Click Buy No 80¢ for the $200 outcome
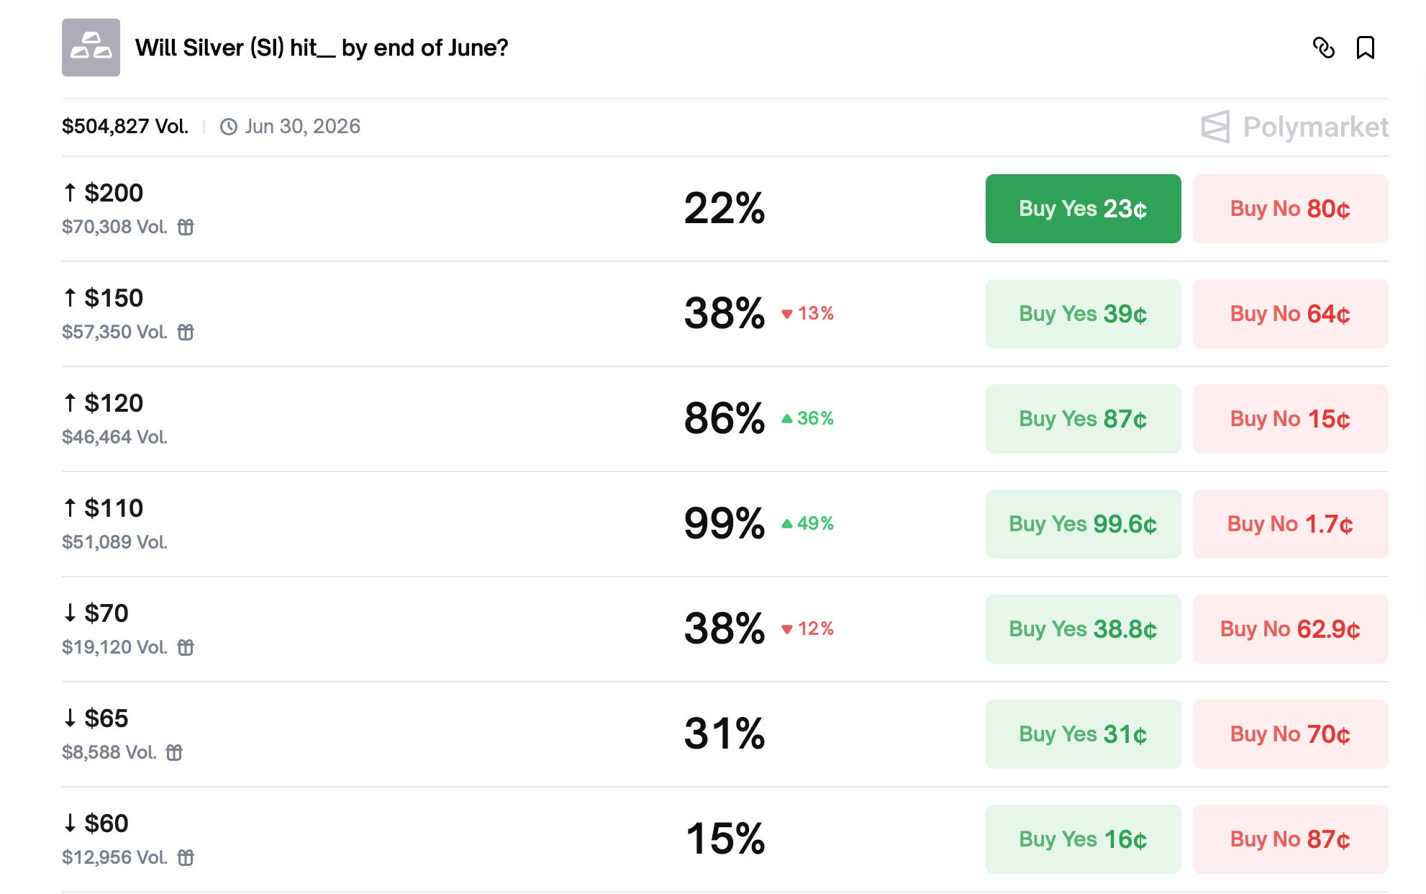The width and height of the screenshot is (1426, 894). tap(1289, 209)
